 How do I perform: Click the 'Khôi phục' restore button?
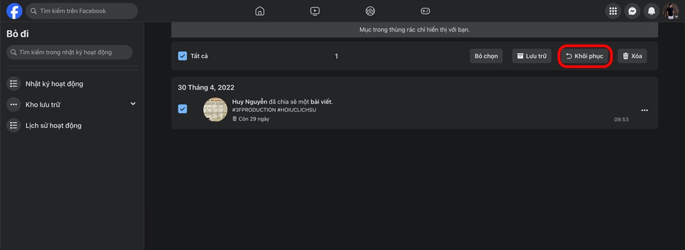(585, 56)
